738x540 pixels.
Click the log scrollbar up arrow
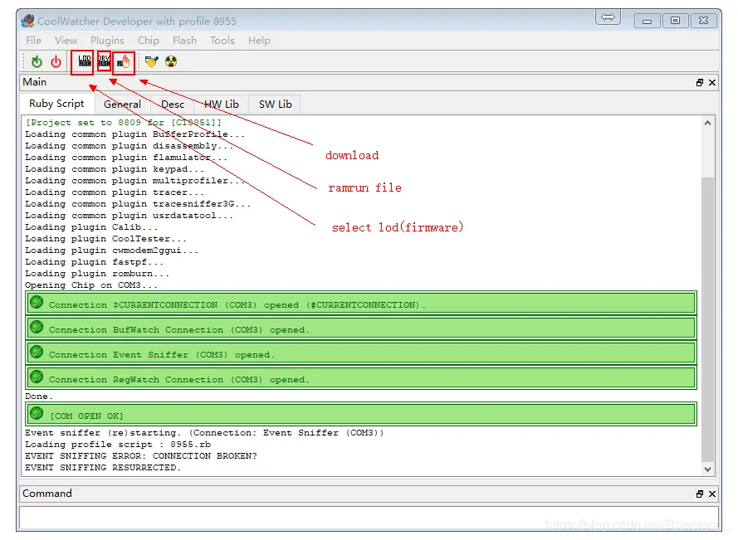point(707,124)
